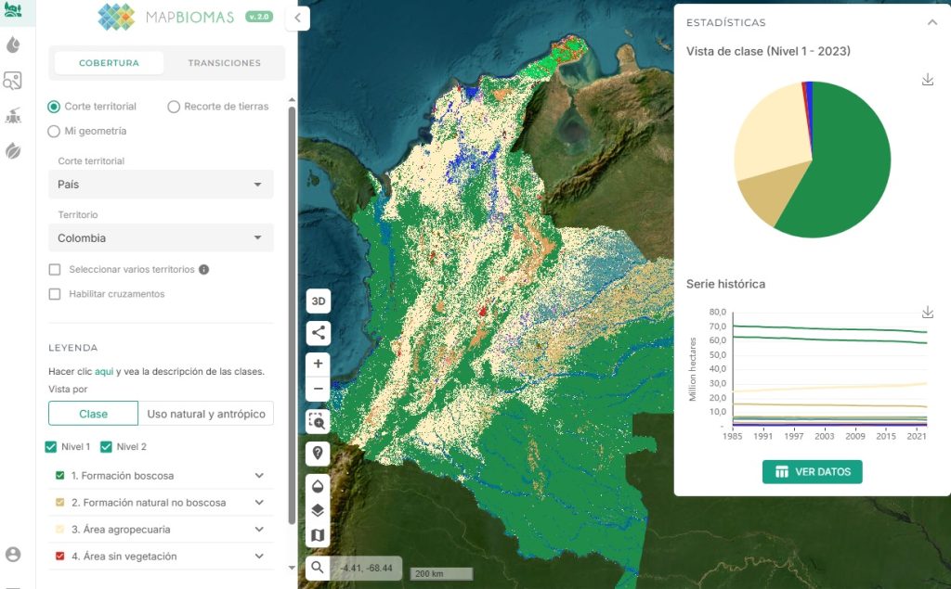
Task: Open the share map tool
Action: coord(317,333)
